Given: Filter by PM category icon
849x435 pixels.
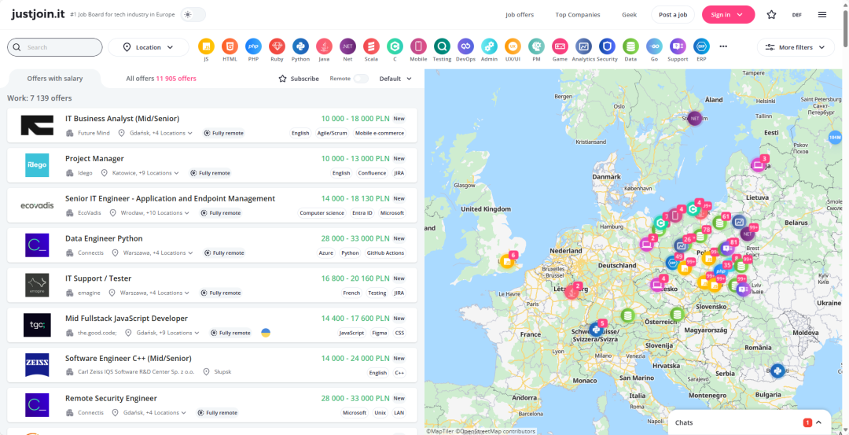Looking at the screenshot, I should (x=536, y=46).
